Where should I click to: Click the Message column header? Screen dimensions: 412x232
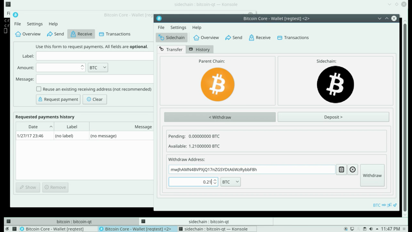(x=122, y=127)
